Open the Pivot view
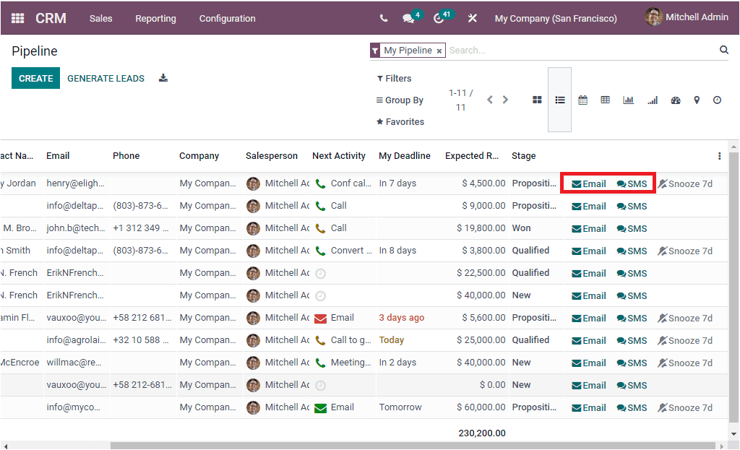The height and width of the screenshot is (450, 740). pos(605,100)
